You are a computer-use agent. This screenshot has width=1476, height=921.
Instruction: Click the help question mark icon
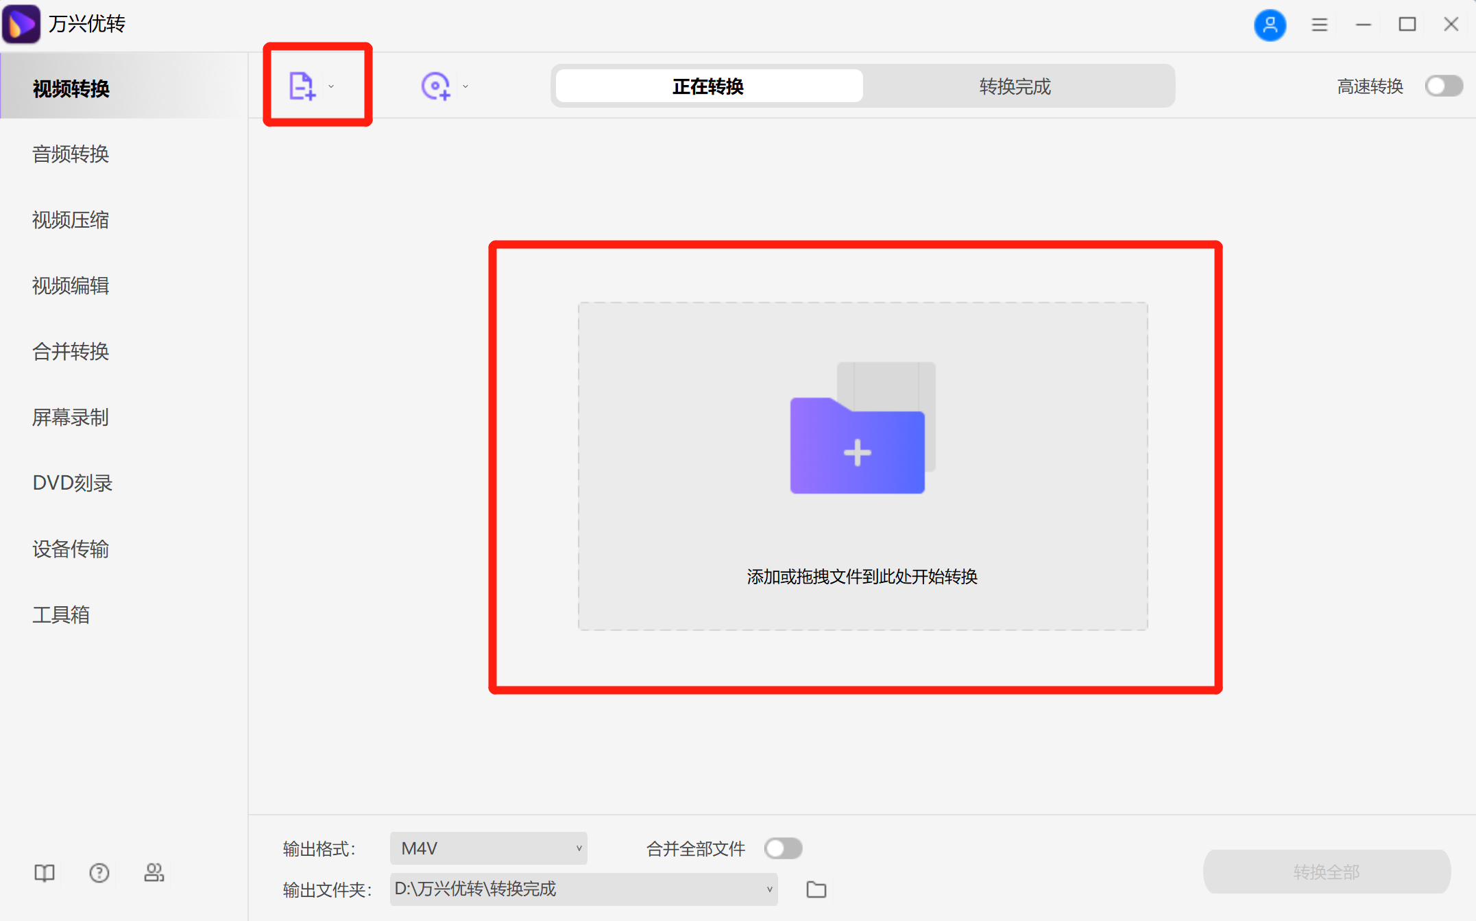99,872
